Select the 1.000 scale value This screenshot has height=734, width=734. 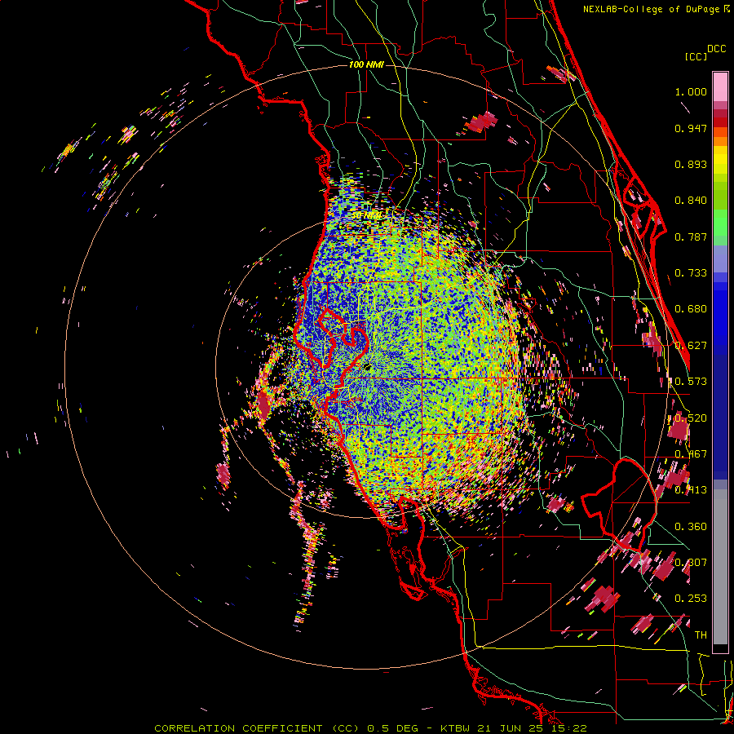[691, 91]
